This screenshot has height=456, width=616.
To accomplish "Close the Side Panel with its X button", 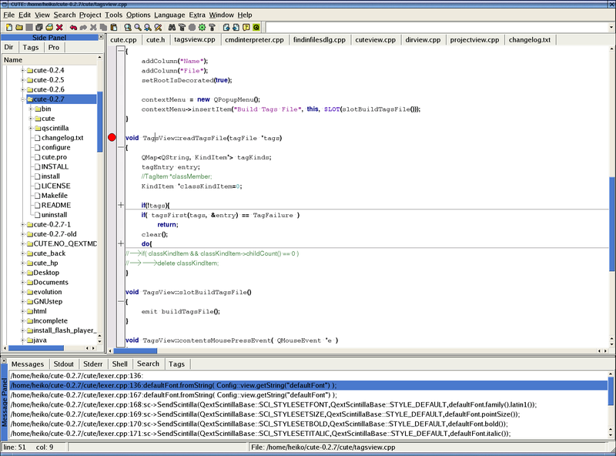I will point(101,37).
